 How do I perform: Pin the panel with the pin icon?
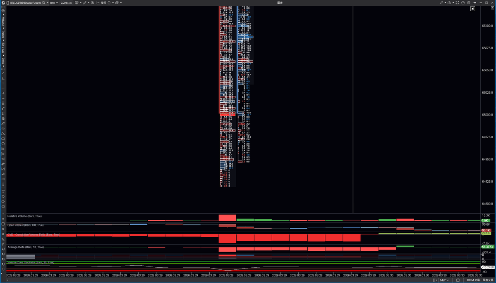(474, 3)
